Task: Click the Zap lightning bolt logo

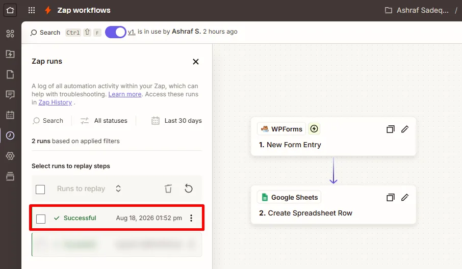Action: 48,10
